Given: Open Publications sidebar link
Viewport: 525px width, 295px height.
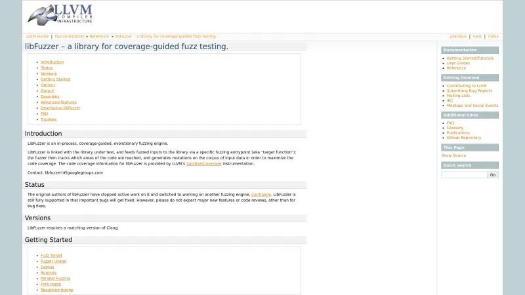Looking at the screenshot, I should (458, 133).
